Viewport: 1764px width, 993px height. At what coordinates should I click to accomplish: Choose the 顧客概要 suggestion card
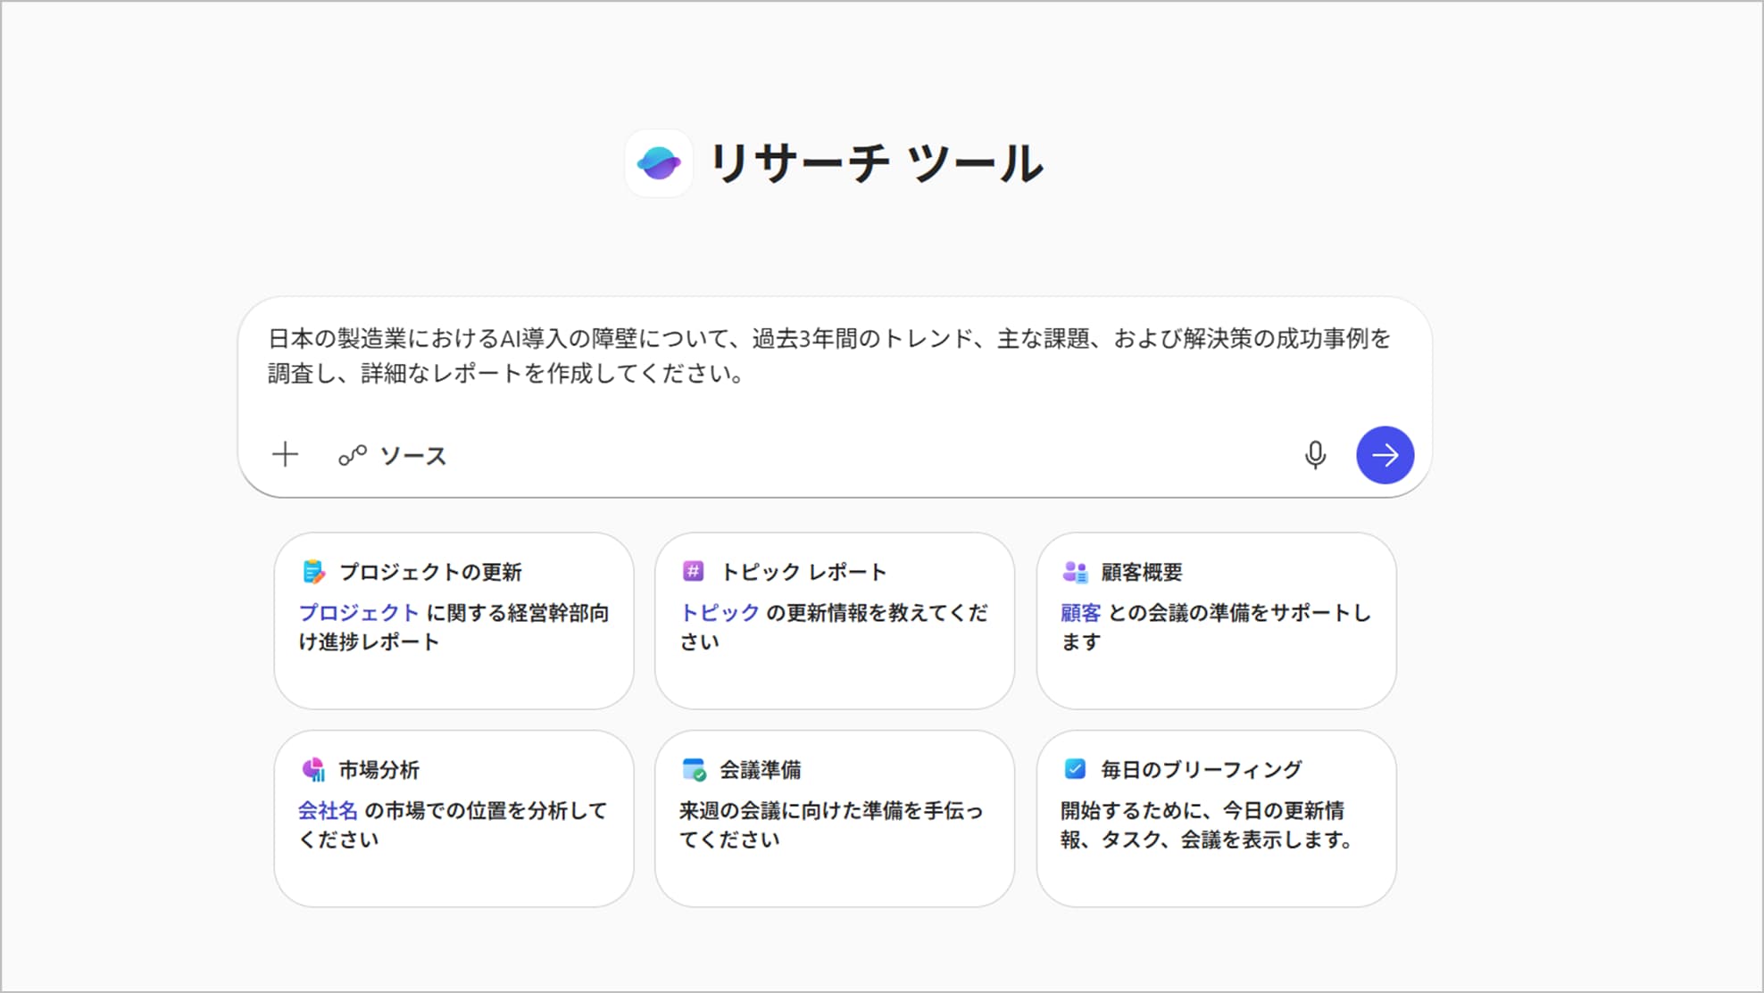1216,669
